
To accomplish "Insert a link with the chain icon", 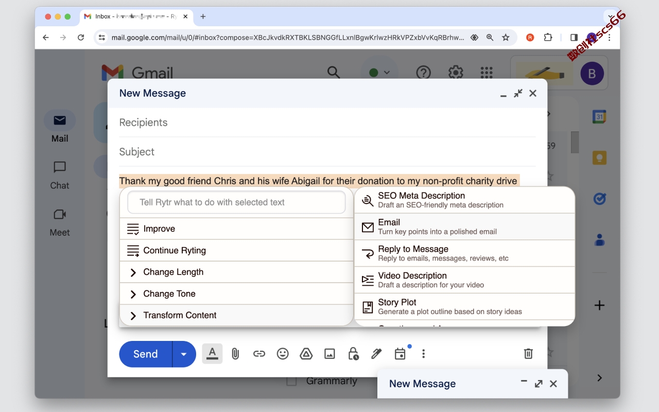I will (x=259, y=354).
